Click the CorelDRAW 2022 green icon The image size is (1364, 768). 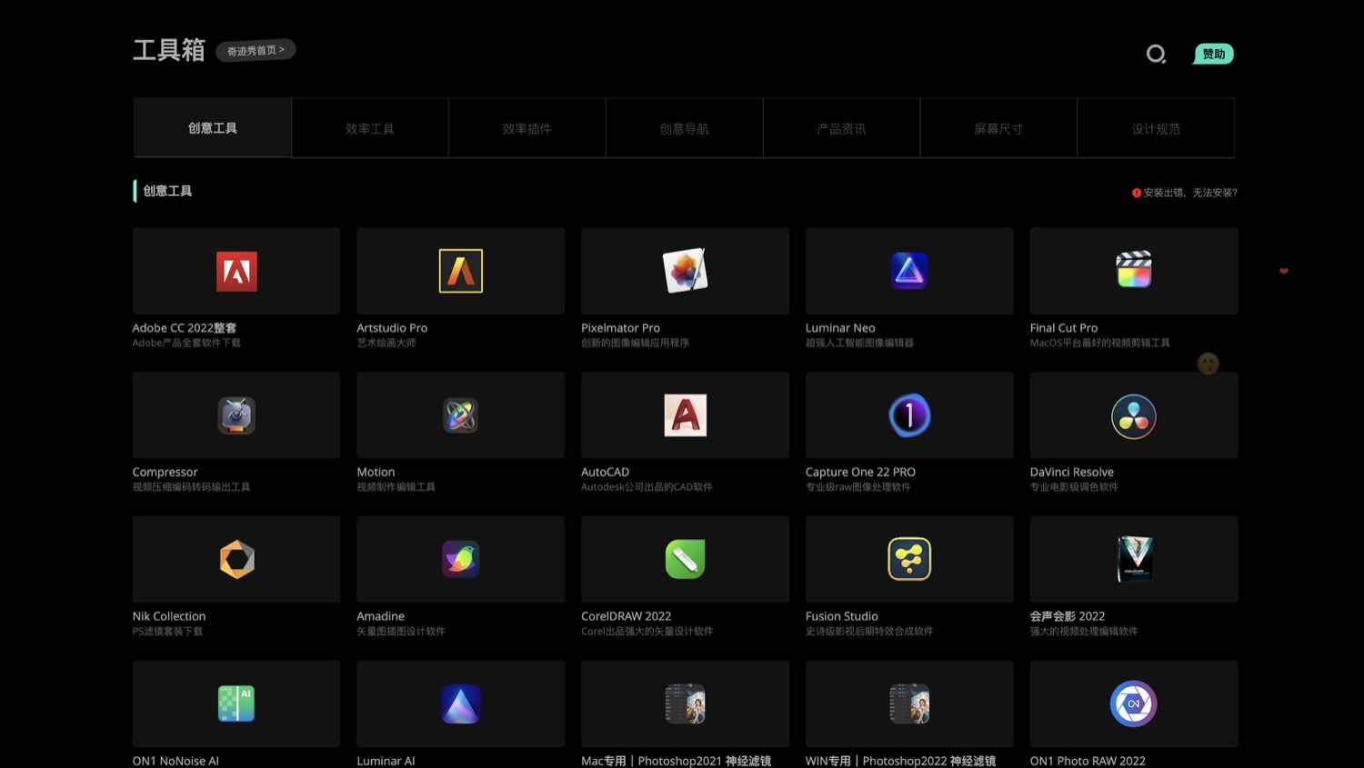tap(685, 559)
